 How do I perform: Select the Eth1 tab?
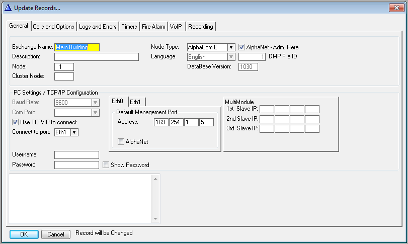click(x=135, y=101)
